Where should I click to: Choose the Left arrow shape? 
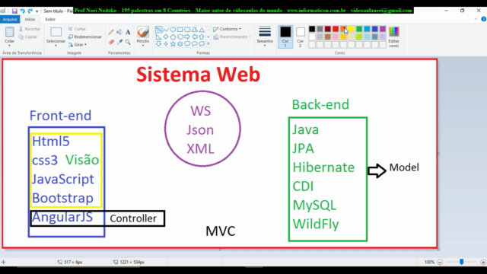pos(195,37)
